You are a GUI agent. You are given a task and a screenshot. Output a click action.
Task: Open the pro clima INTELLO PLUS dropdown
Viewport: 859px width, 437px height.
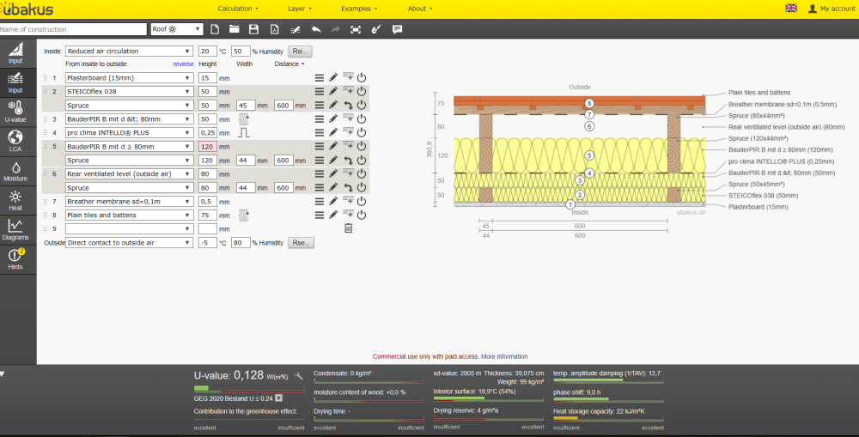point(130,132)
